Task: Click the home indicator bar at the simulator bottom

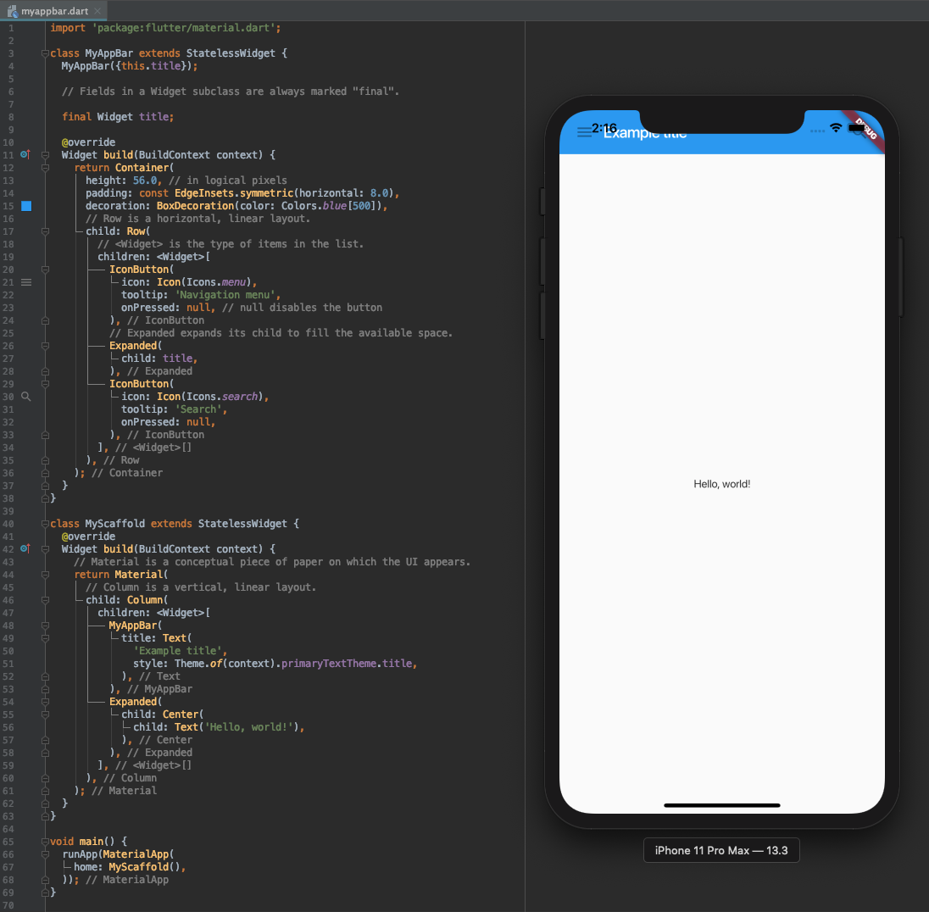Action: coord(721,805)
